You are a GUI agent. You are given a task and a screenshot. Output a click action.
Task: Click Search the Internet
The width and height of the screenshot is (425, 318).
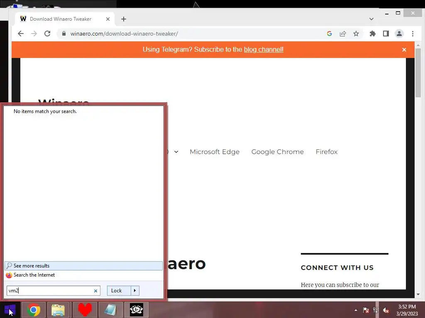point(83,275)
